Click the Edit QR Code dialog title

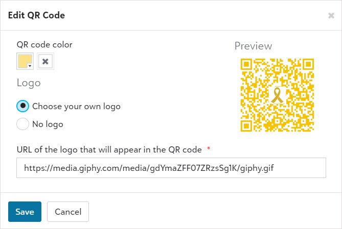36,15
